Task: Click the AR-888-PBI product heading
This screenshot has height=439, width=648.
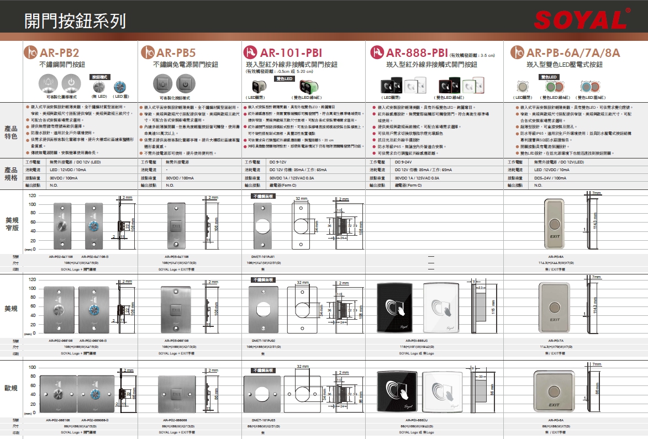Action: 417,53
